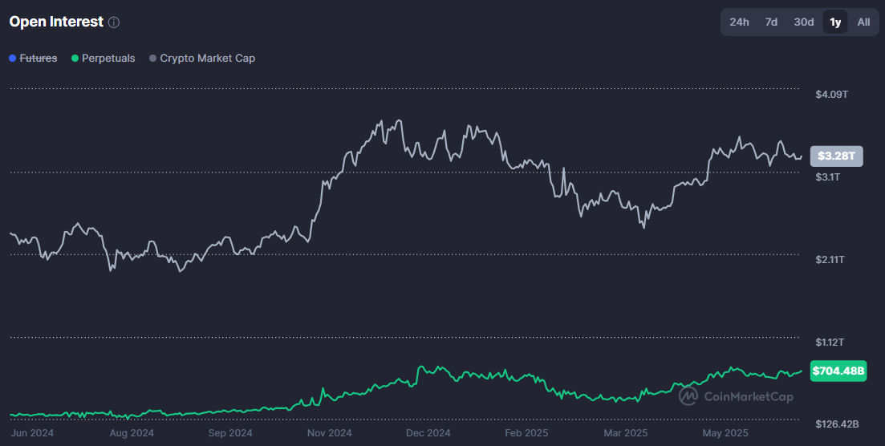Image resolution: width=885 pixels, height=446 pixels.
Task: Select the 7d time range
Action: [771, 22]
